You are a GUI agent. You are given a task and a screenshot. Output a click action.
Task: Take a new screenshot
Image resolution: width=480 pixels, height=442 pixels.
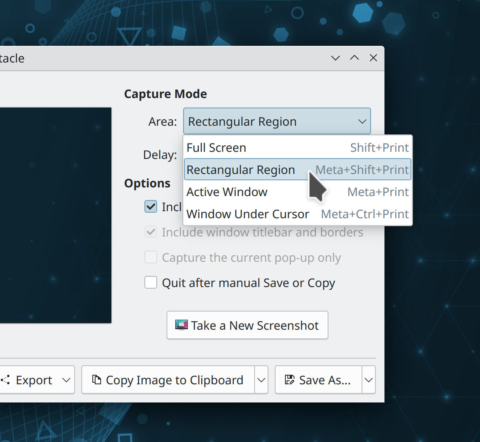tap(247, 325)
